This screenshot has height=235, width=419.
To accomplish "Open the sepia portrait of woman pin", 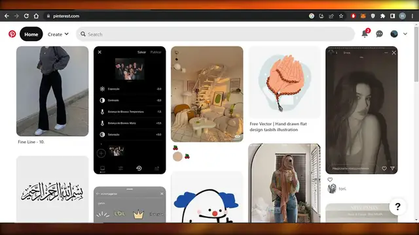I will pyautogui.click(x=361, y=110).
